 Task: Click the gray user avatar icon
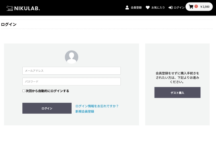(72, 57)
